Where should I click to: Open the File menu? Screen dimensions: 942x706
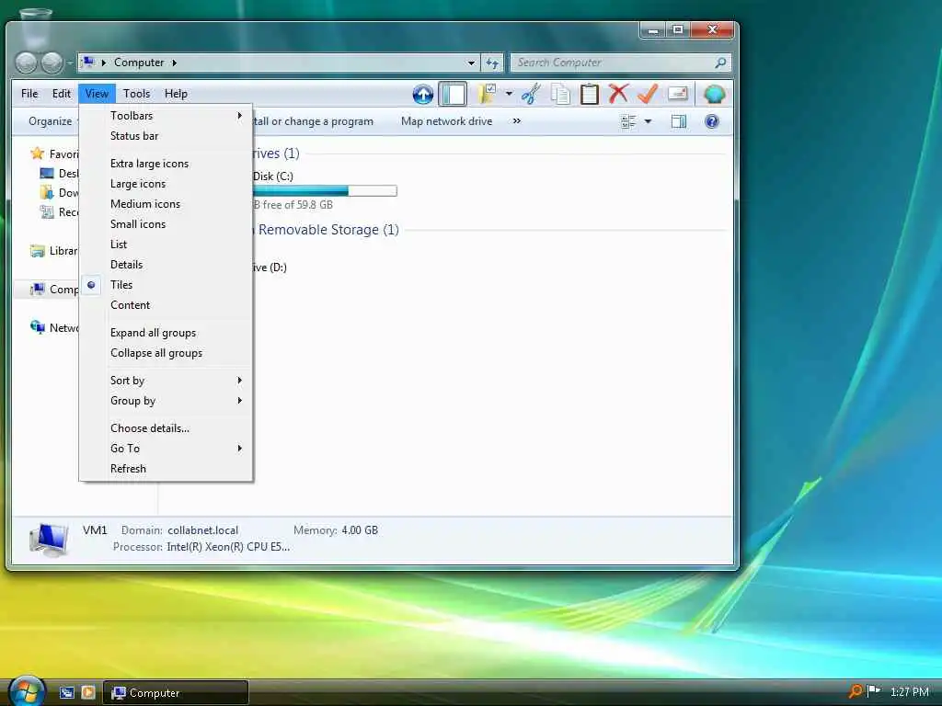(29, 94)
